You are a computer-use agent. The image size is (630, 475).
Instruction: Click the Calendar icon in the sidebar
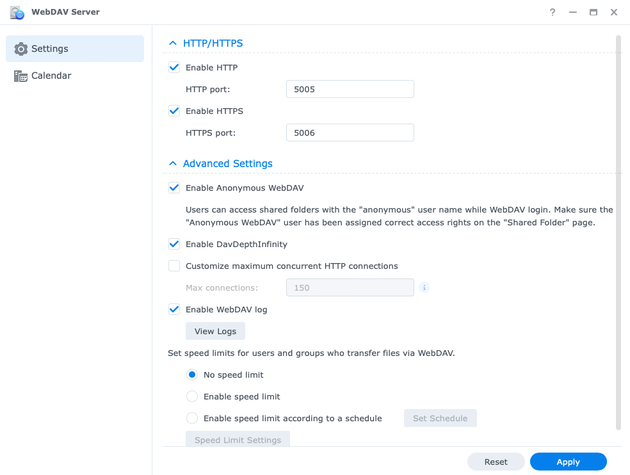[21, 75]
